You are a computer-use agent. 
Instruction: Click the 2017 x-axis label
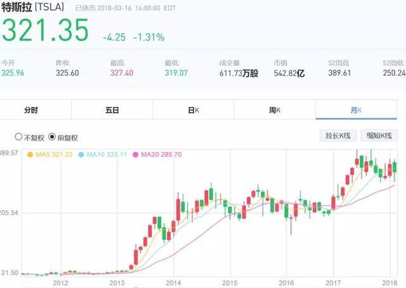[333, 283]
